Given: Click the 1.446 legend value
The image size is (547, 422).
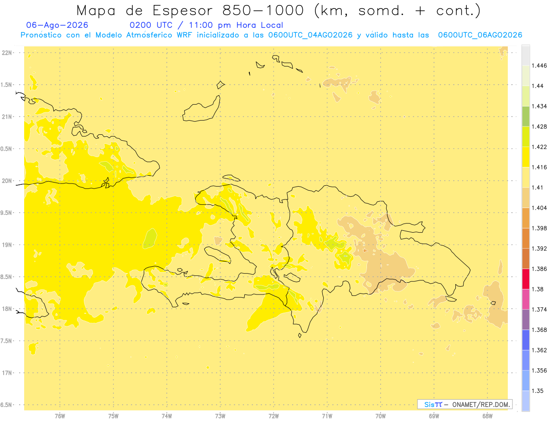Looking at the screenshot, I should coord(540,66).
